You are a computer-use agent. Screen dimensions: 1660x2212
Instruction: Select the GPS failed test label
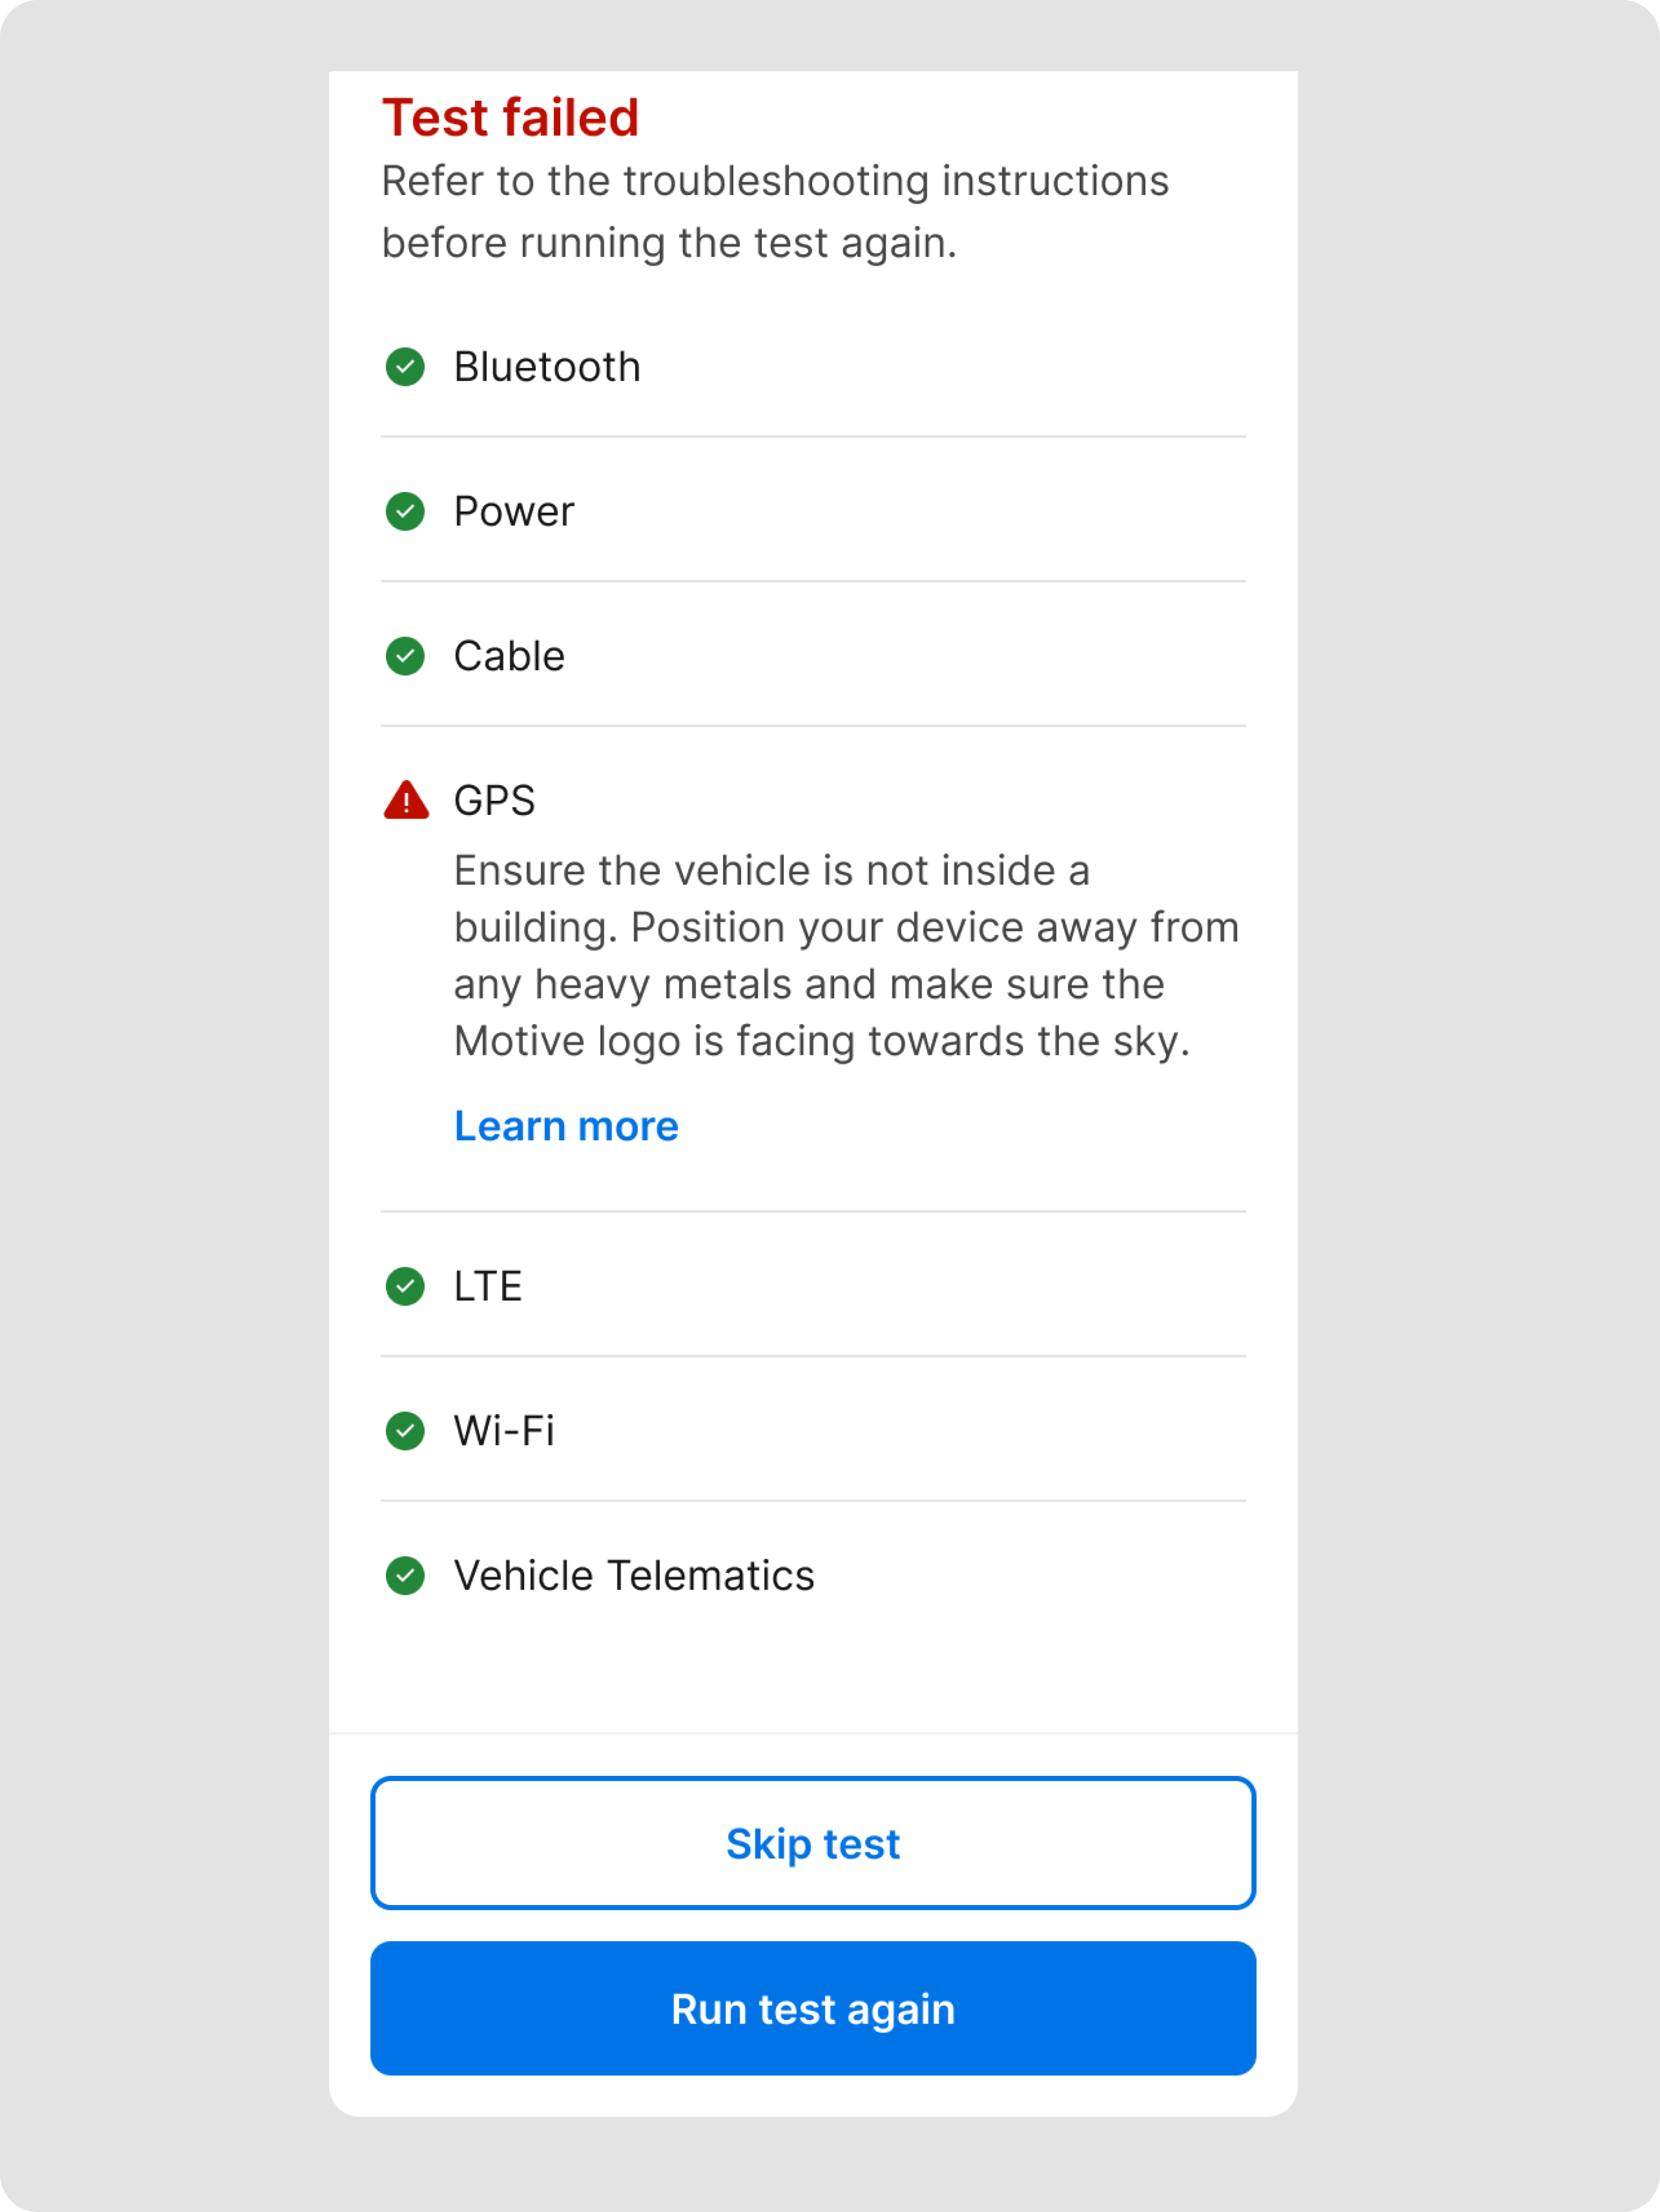pyautogui.click(x=494, y=800)
